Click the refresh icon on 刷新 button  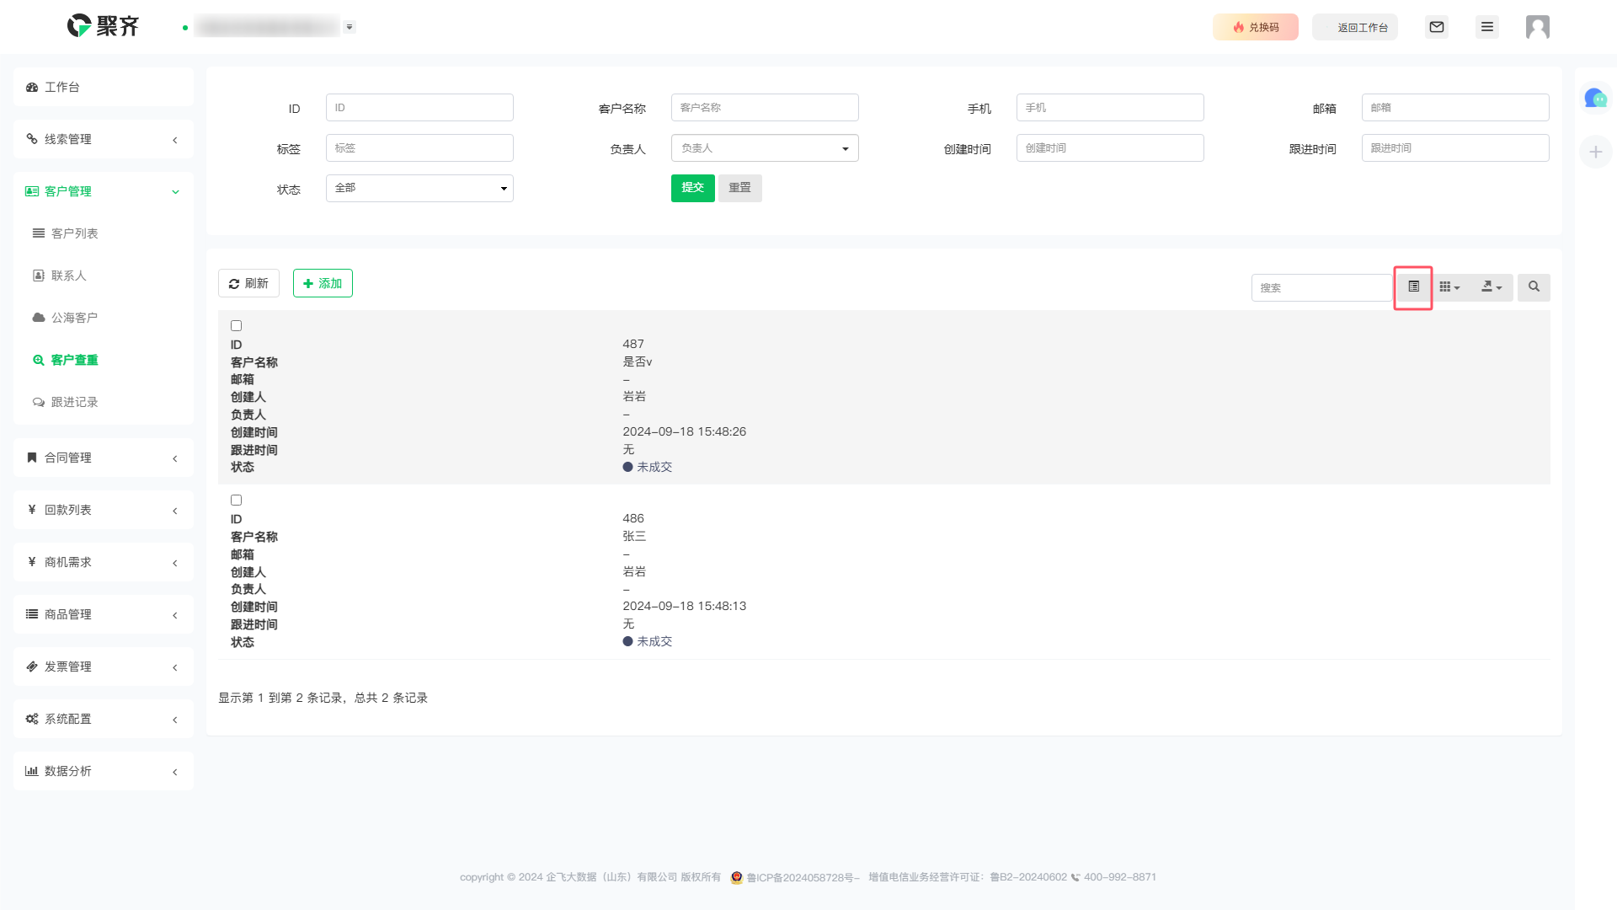(x=234, y=284)
